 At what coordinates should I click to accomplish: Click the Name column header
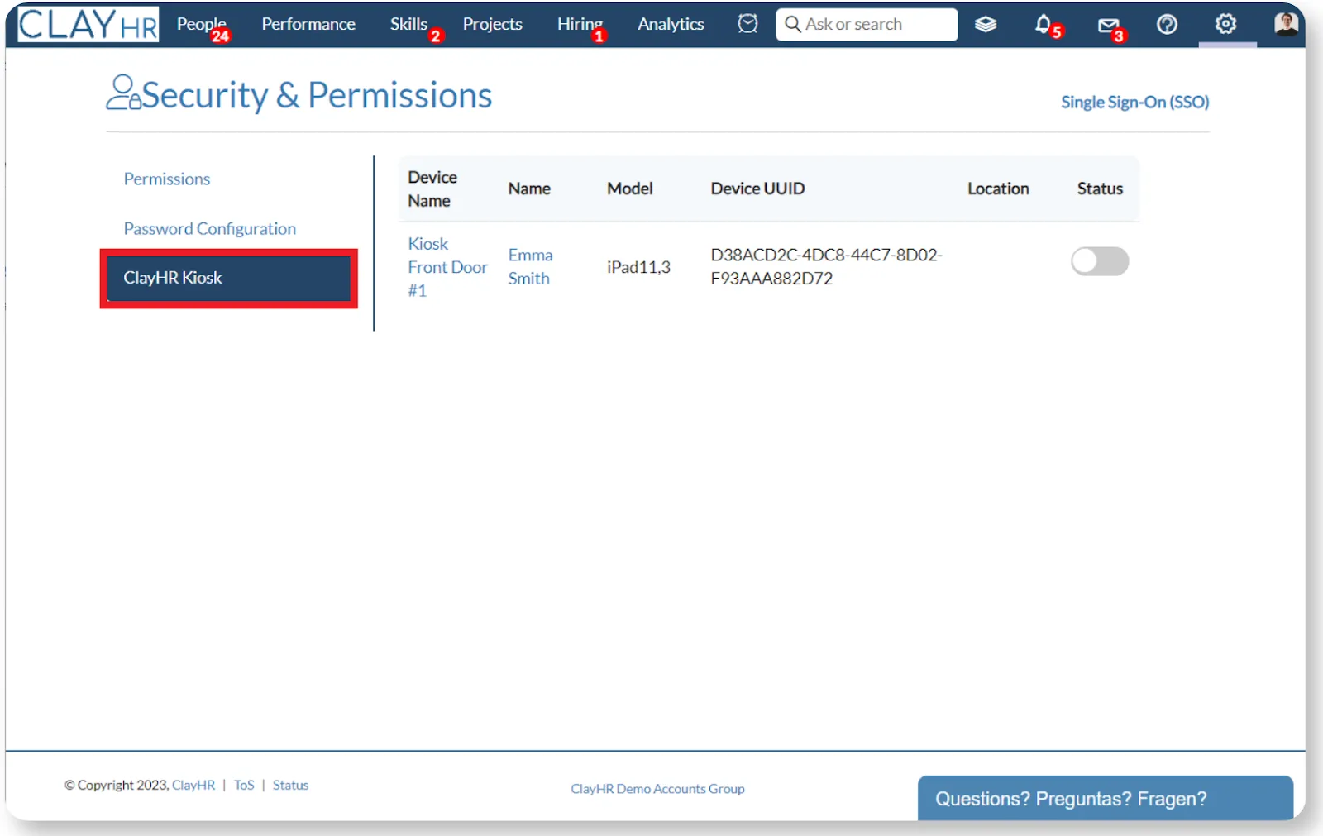coord(529,189)
